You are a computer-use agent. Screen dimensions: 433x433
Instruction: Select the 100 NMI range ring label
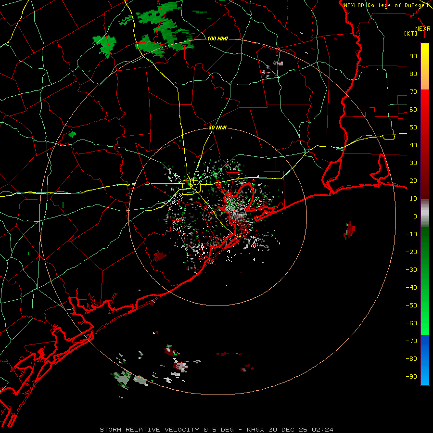click(x=217, y=38)
